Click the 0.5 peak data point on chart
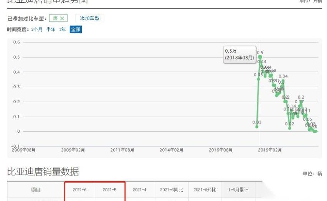Screen dimensions: 327x201 coord(260,57)
